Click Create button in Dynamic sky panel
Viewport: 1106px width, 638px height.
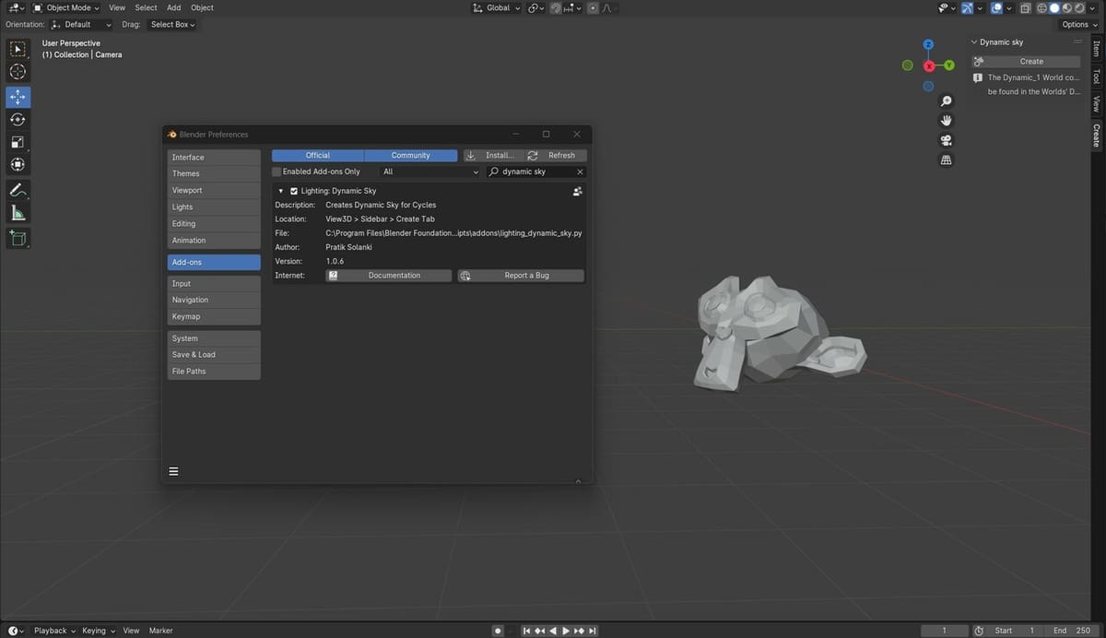(1027, 62)
